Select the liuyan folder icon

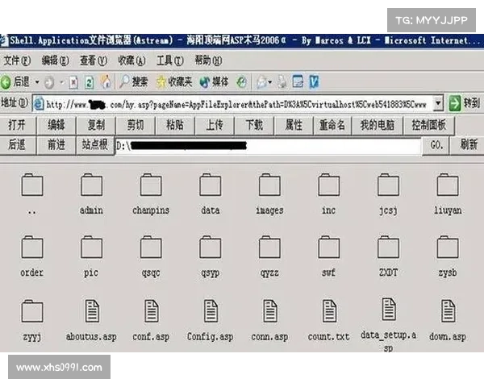point(448,185)
